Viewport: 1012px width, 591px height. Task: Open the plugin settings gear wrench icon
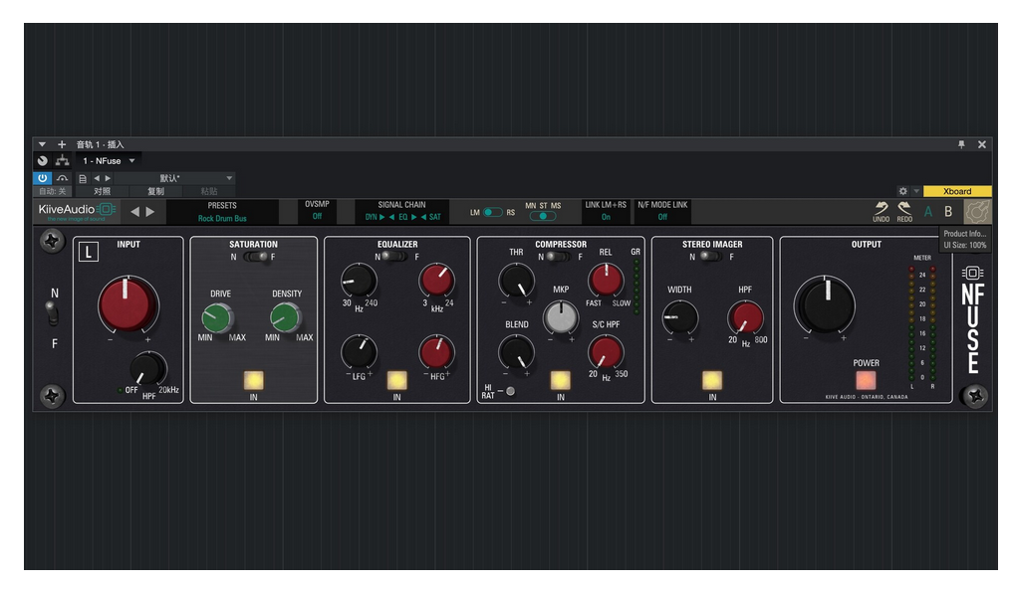pyautogui.click(x=977, y=211)
